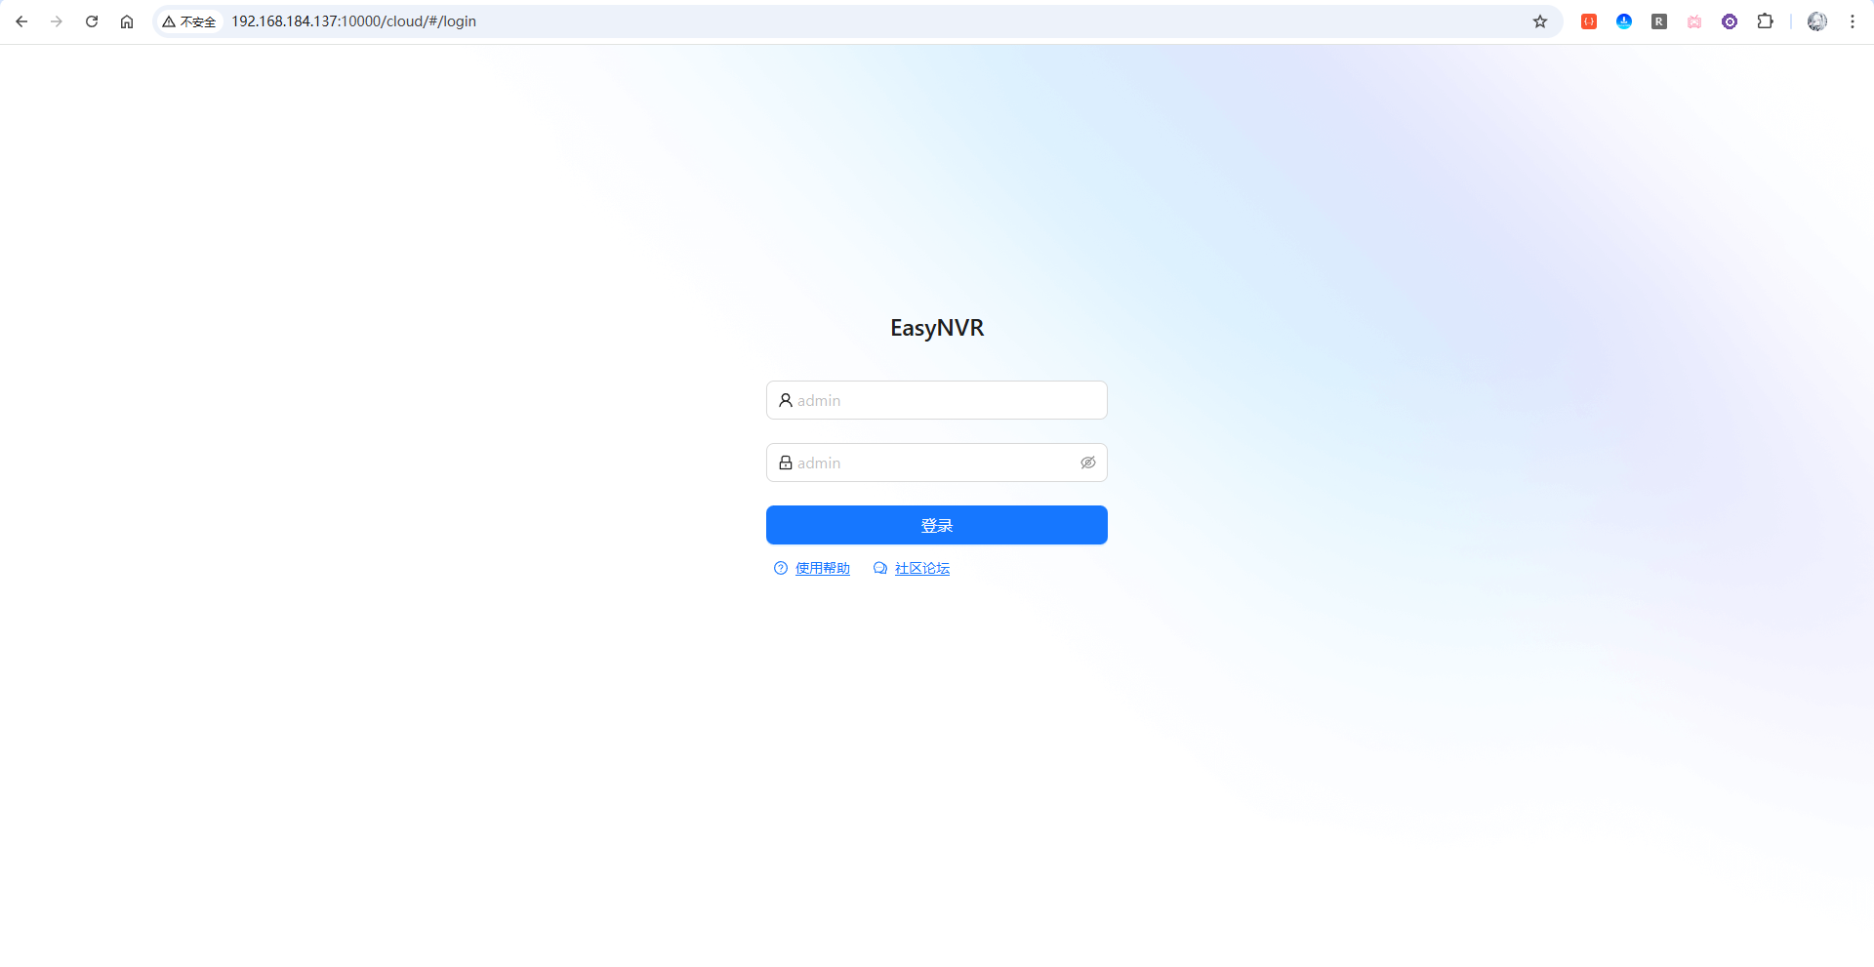This screenshot has height=967, width=1874.
Task: Click the red extension icon in toolbar
Action: (x=1589, y=21)
